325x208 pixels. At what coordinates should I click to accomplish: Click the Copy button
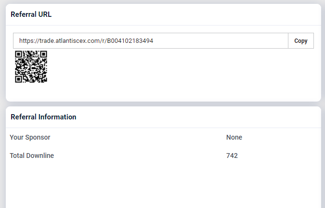(x=301, y=41)
